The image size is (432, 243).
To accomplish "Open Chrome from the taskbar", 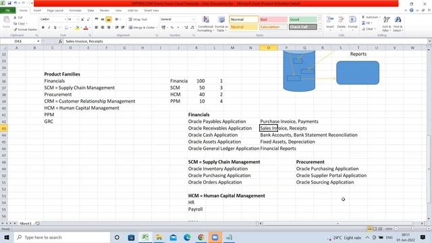I will [201, 237].
